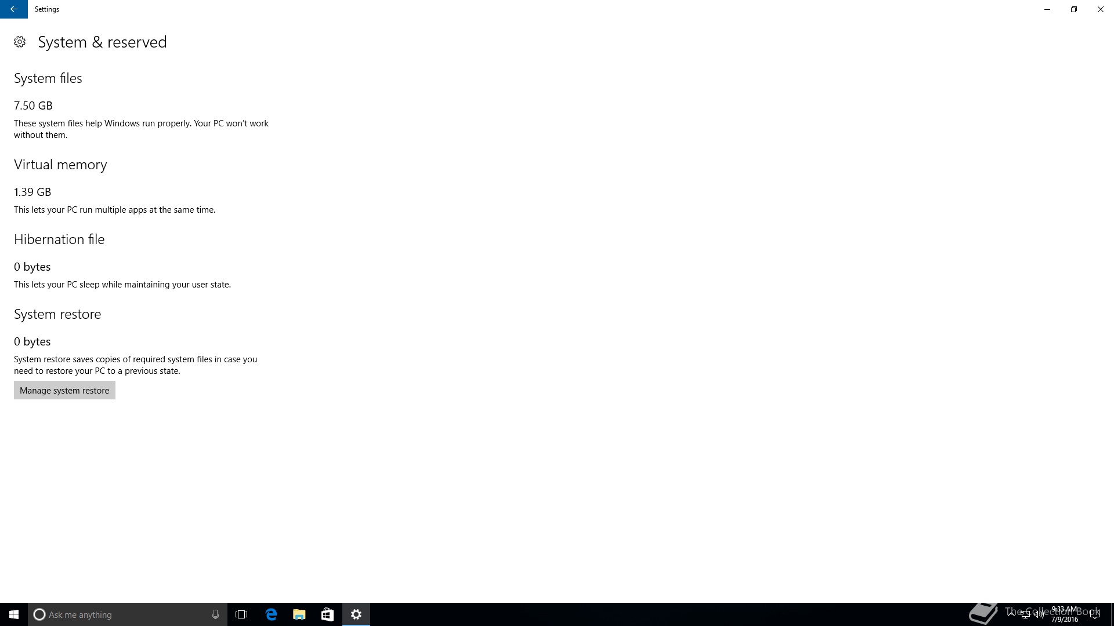This screenshot has height=626, width=1114.
Task: Click the clock showing 9:33 AM
Action: pos(1065,614)
